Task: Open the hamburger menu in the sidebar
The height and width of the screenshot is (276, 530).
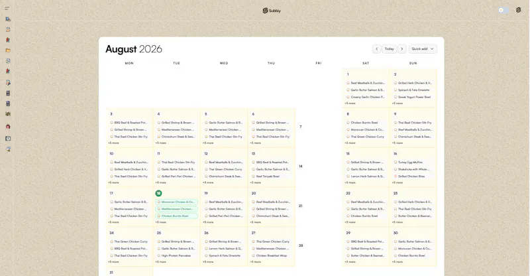Action: point(7,9)
